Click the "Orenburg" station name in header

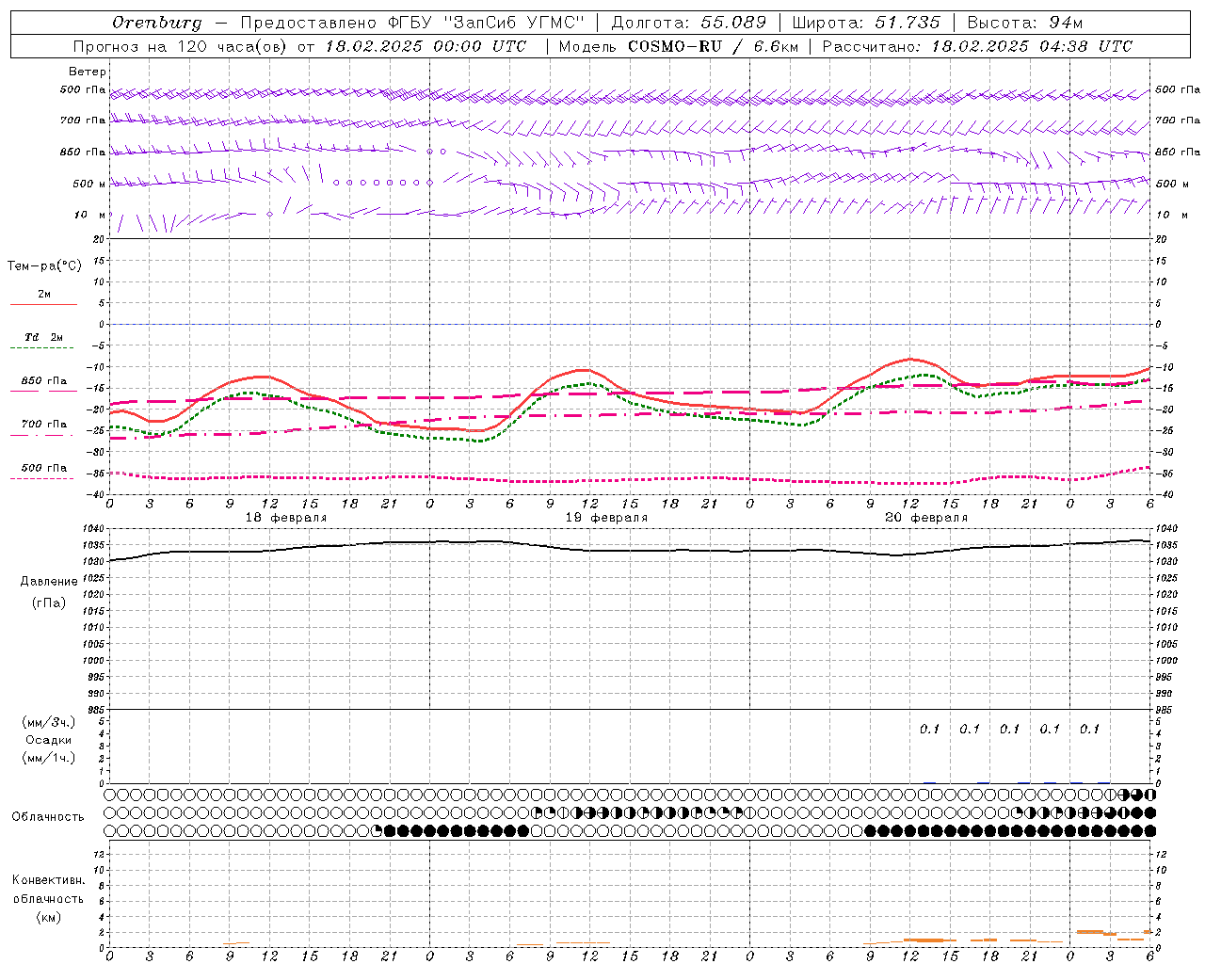tap(157, 23)
